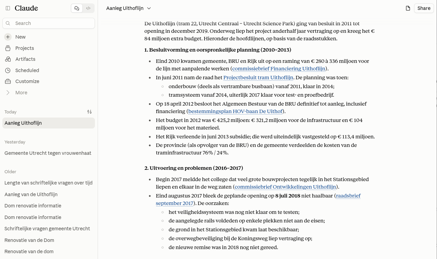Screen dimensions: 437x259
Task: Open the Projectbesluit tram Uithoflijn link
Action: click(258, 78)
